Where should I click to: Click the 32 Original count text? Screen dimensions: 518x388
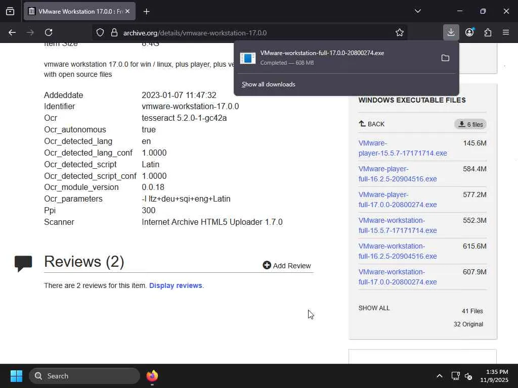(x=468, y=324)
